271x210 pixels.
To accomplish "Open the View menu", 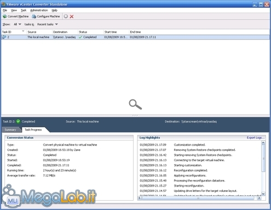I will tap(14, 10).
